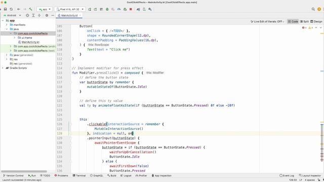
Task: Hide the Project panel with minus icon
Action: click(x=53, y=15)
